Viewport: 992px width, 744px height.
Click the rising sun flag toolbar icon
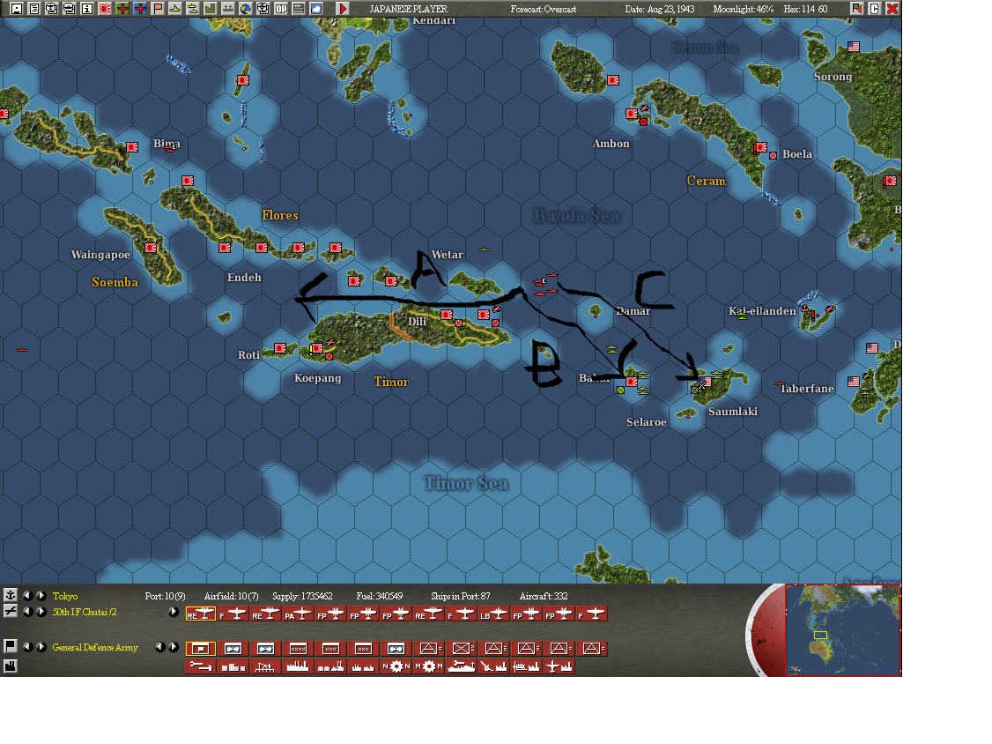click(105, 9)
